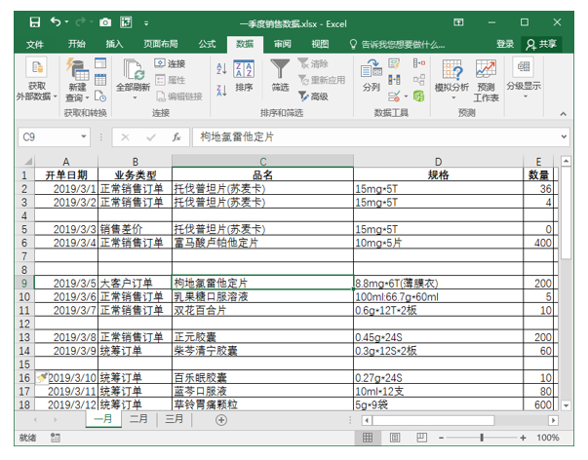Expand the formula bar
588x460 pixels.
[564, 136]
